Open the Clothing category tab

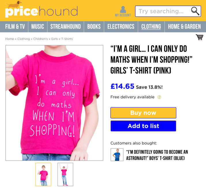pos(151,27)
